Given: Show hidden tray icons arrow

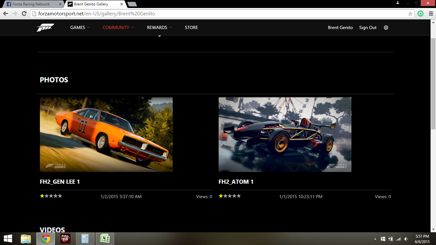Looking at the screenshot, I should [x=375, y=239].
